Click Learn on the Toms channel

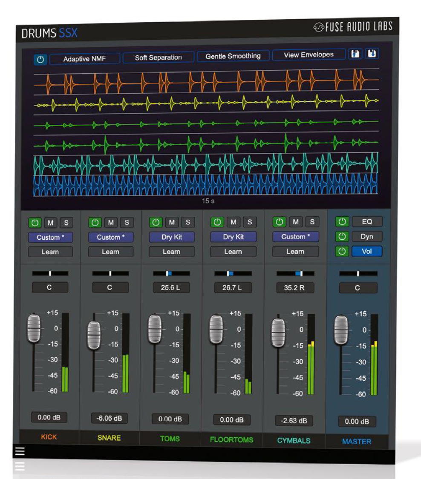(x=172, y=252)
